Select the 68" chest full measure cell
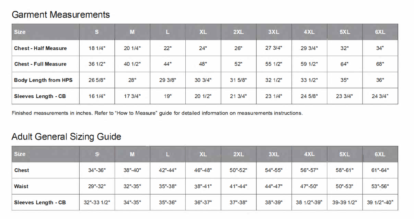 click(380, 64)
